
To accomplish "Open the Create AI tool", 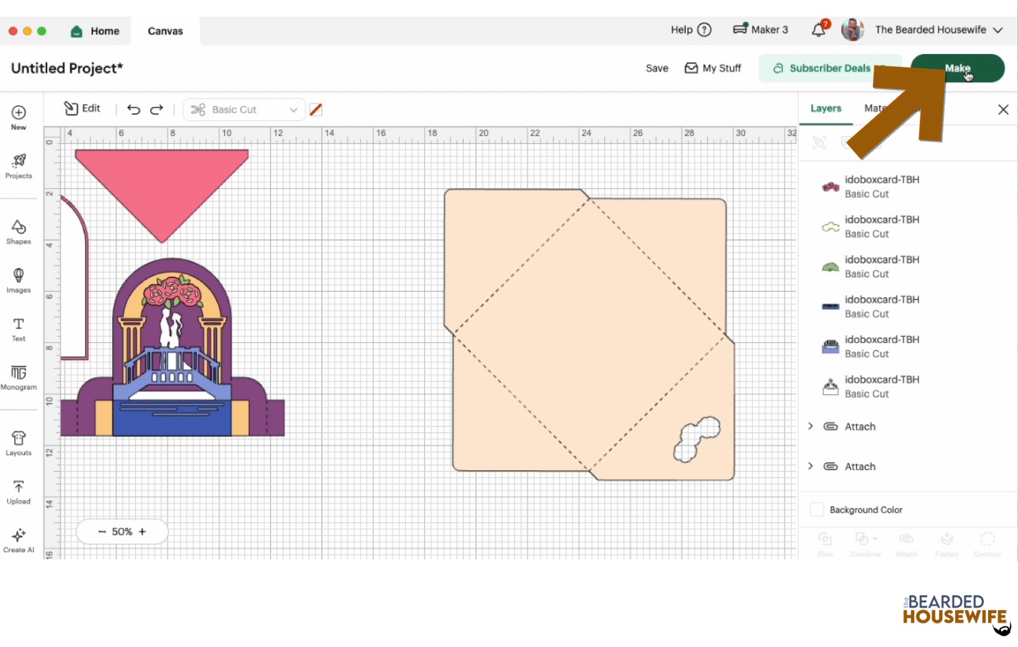I will click(x=18, y=539).
